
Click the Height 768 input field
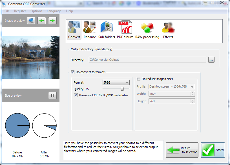point(170,101)
